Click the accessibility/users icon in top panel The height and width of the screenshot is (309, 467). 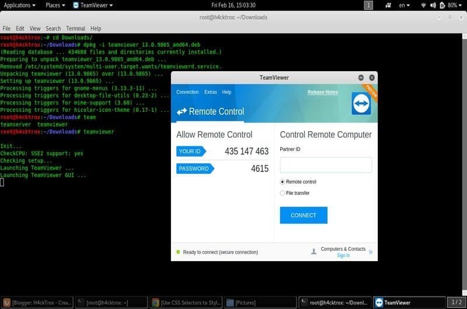pyautogui.click(x=388, y=5)
